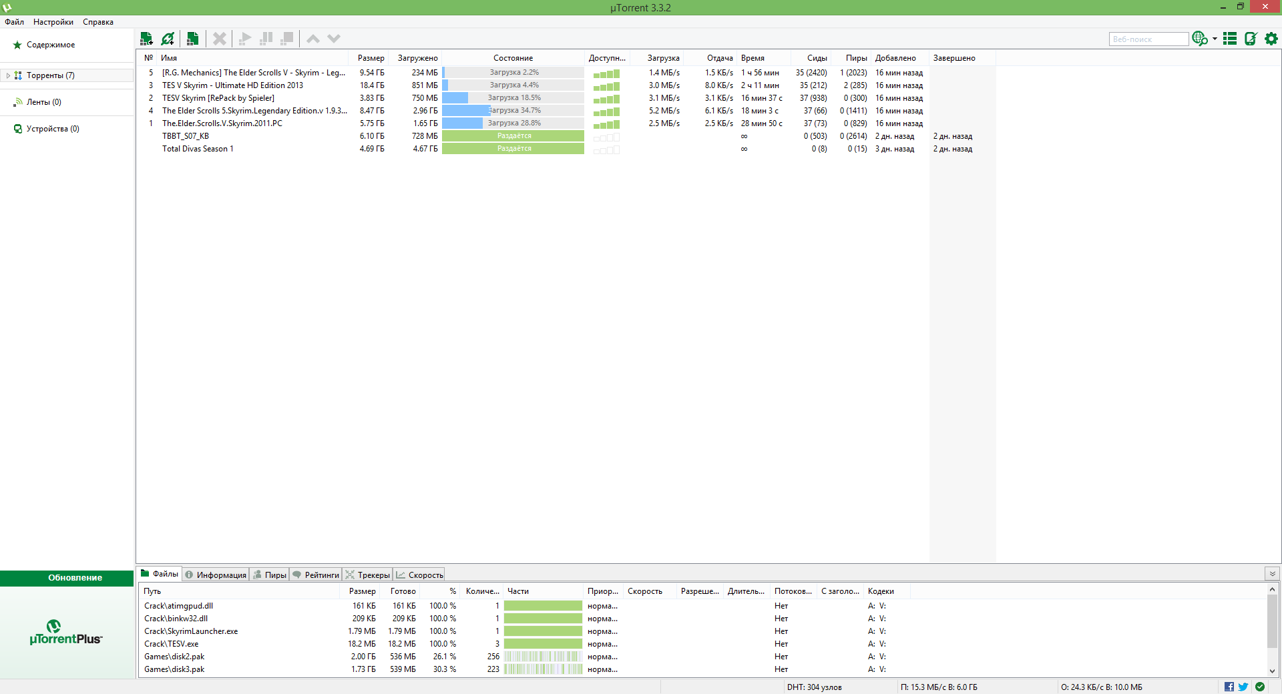Click the µTorrentPlus logo banner
The height and width of the screenshot is (694, 1282).
pos(66,632)
